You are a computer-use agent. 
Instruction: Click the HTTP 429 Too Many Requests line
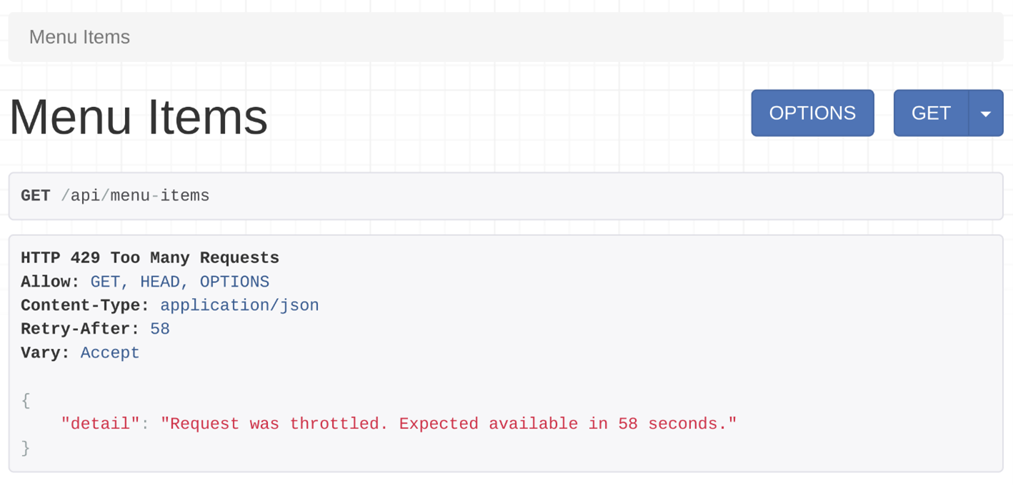[150, 257]
